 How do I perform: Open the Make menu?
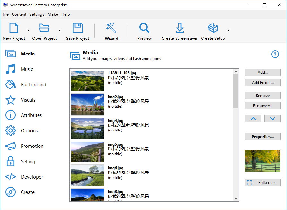[x=53, y=14]
